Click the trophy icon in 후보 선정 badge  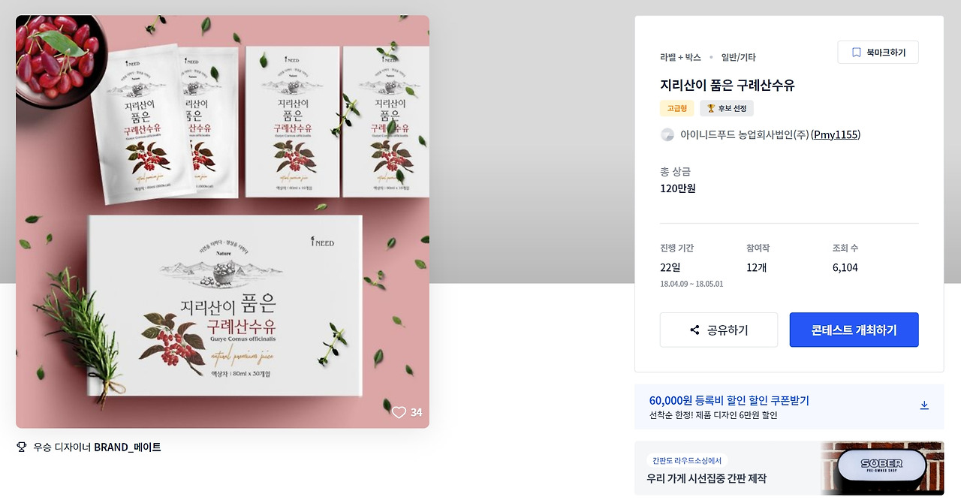711,108
